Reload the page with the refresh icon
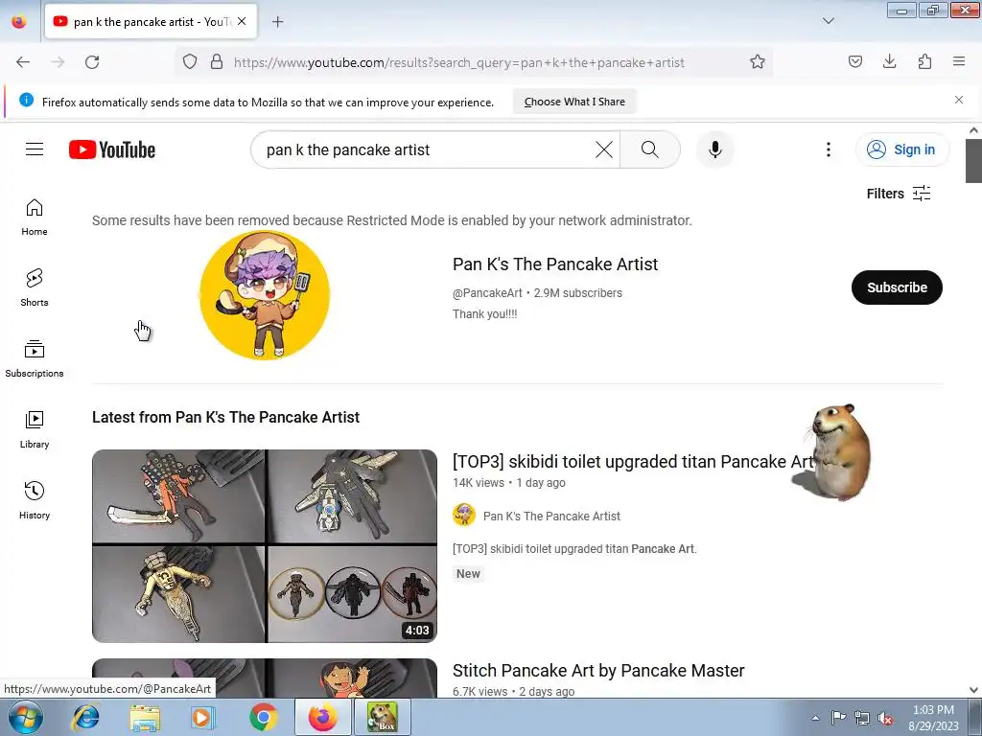The height and width of the screenshot is (736, 982). point(92,62)
